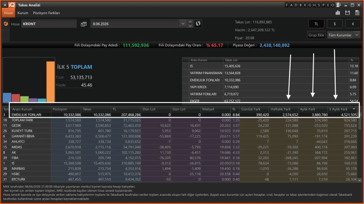Click the export sheet icon
364x204 pixels.
coord(357,13)
